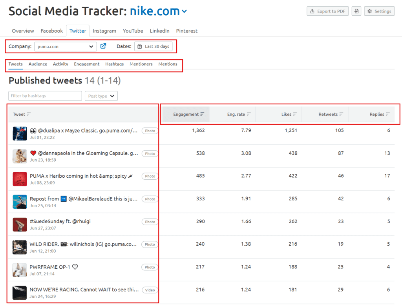Click replies value 17
The height and width of the screenshot is (306, 402).
387,176
